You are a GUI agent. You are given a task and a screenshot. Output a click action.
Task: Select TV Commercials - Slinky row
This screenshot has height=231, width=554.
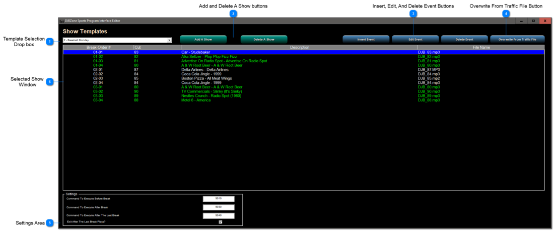304,91
